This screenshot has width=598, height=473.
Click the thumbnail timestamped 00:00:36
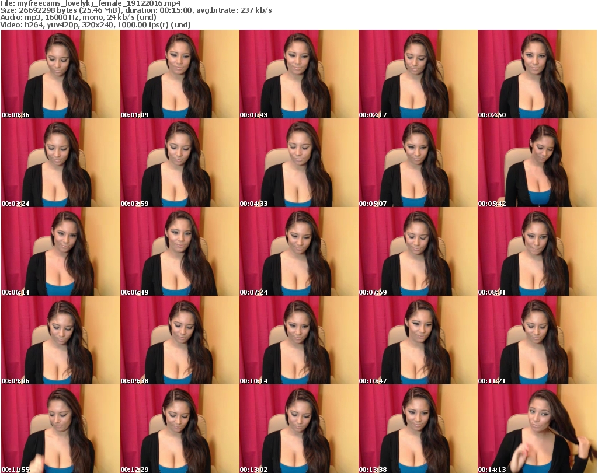pyautogui.click(x=60, y=75)
